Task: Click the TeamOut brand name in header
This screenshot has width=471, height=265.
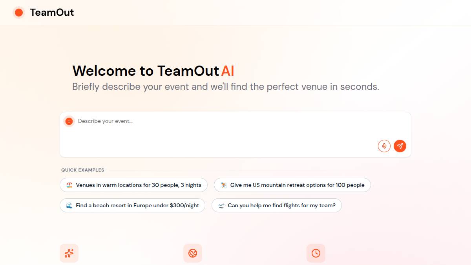Action: coord(52,13)
